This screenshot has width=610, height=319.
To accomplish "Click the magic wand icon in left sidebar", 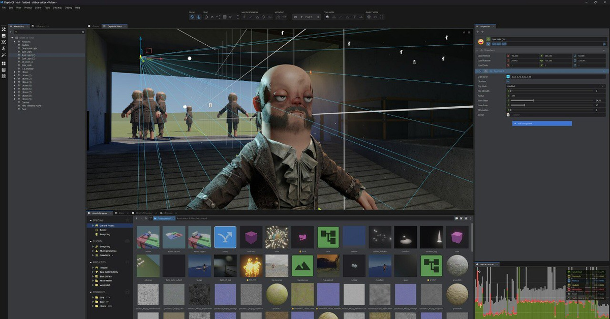I will pos(4,55).
